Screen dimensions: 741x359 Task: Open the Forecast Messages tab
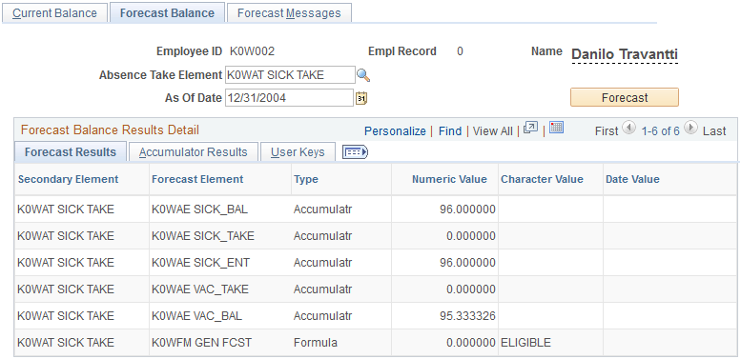pos(289,13)
